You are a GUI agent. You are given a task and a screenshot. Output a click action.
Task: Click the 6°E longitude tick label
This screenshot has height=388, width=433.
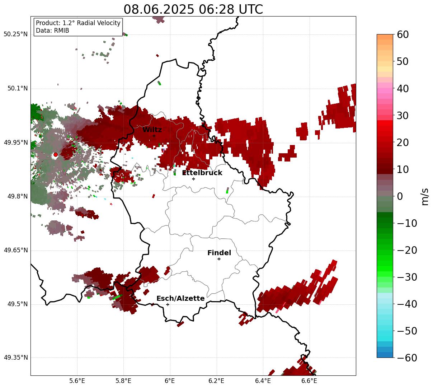[170, 381]
